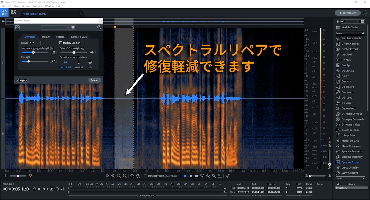
Task: Open the Spectral De-noise module
Action: tap(350, 151)
